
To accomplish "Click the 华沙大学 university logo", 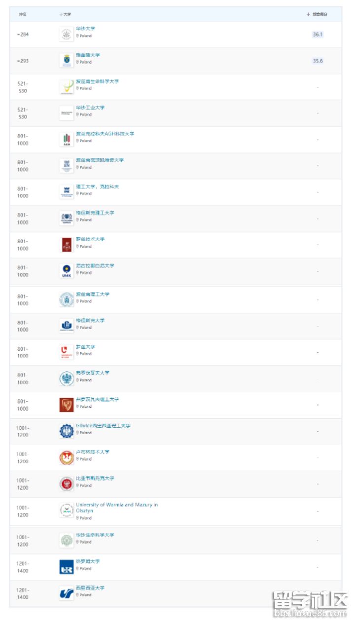I will tap(66, 35).
